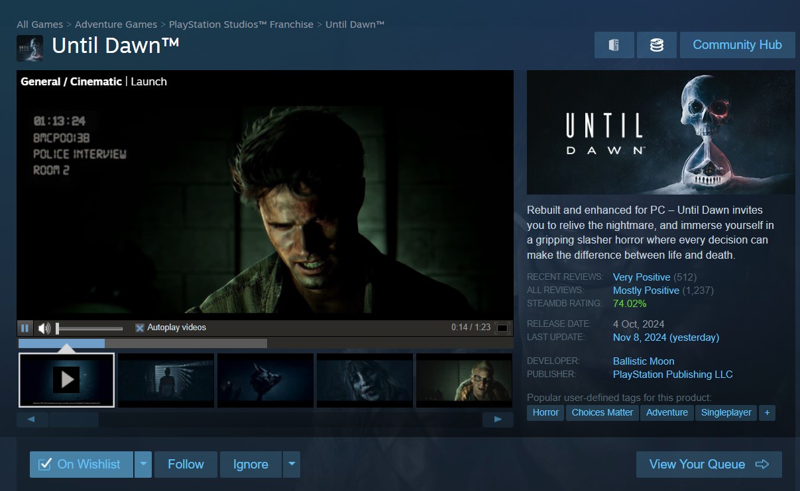Click the General / Cinematic video label
This screenshot has width=800, height=491.
(x=71, y=81)
